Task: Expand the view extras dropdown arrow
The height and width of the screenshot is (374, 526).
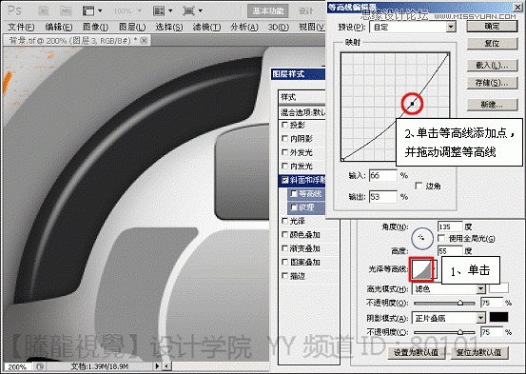Action: [x=100, y=11]
